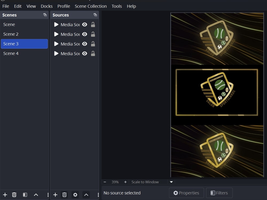This screenshot has height=200, width=267.
Task: Open the Scene Collection menu
Action: click(91, 6)
